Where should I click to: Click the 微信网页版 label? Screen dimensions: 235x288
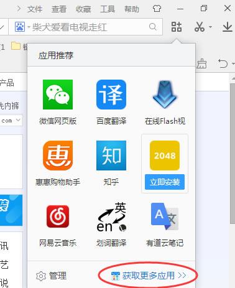58,121
